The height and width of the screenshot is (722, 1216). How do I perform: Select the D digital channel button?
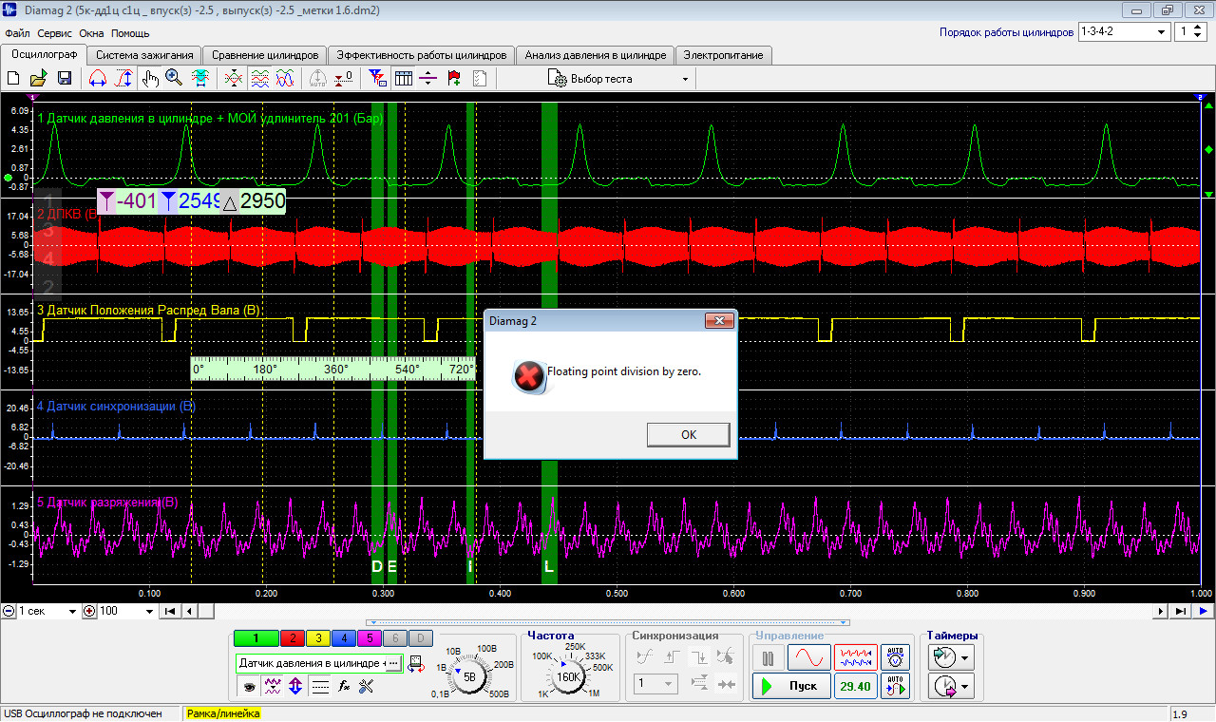(421, 637)
